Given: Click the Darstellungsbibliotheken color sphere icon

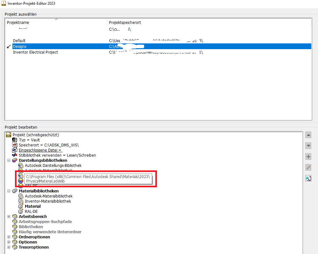Looking at the screenshot, I should 15,160.
